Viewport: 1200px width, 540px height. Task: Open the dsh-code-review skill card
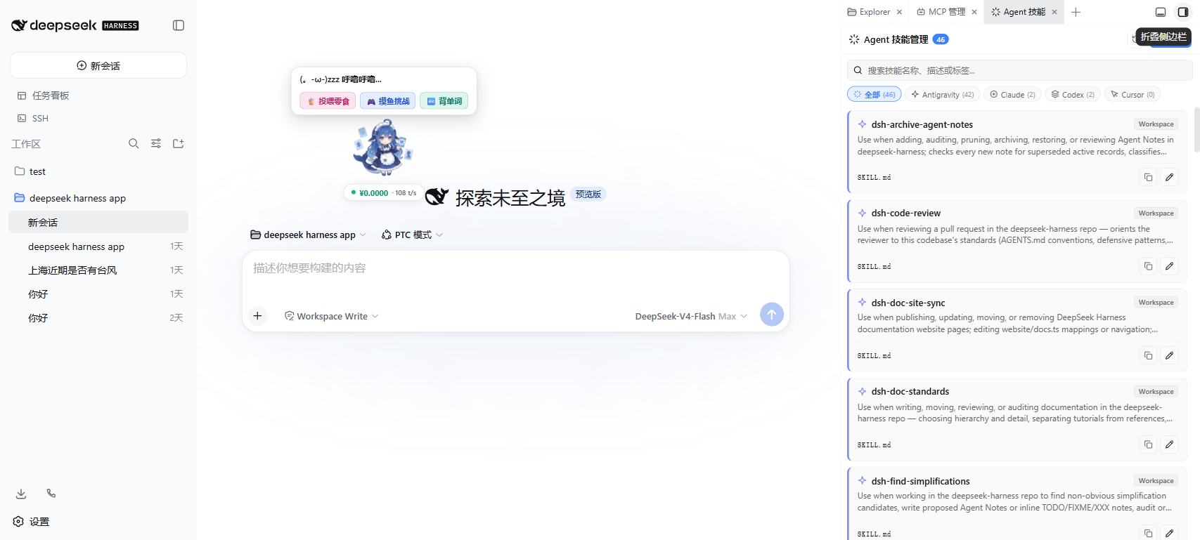[x=1017, y=241]
